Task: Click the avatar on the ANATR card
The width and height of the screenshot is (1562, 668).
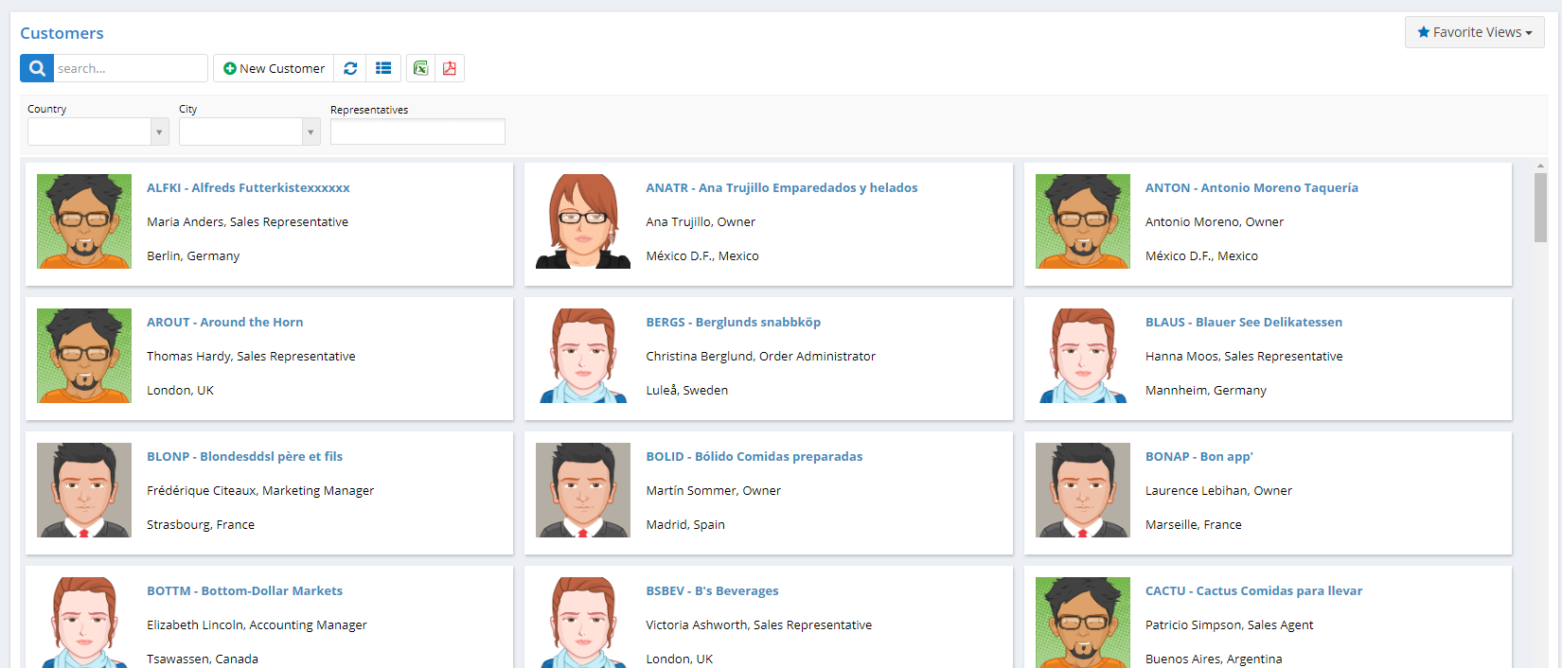Action: 583,221
